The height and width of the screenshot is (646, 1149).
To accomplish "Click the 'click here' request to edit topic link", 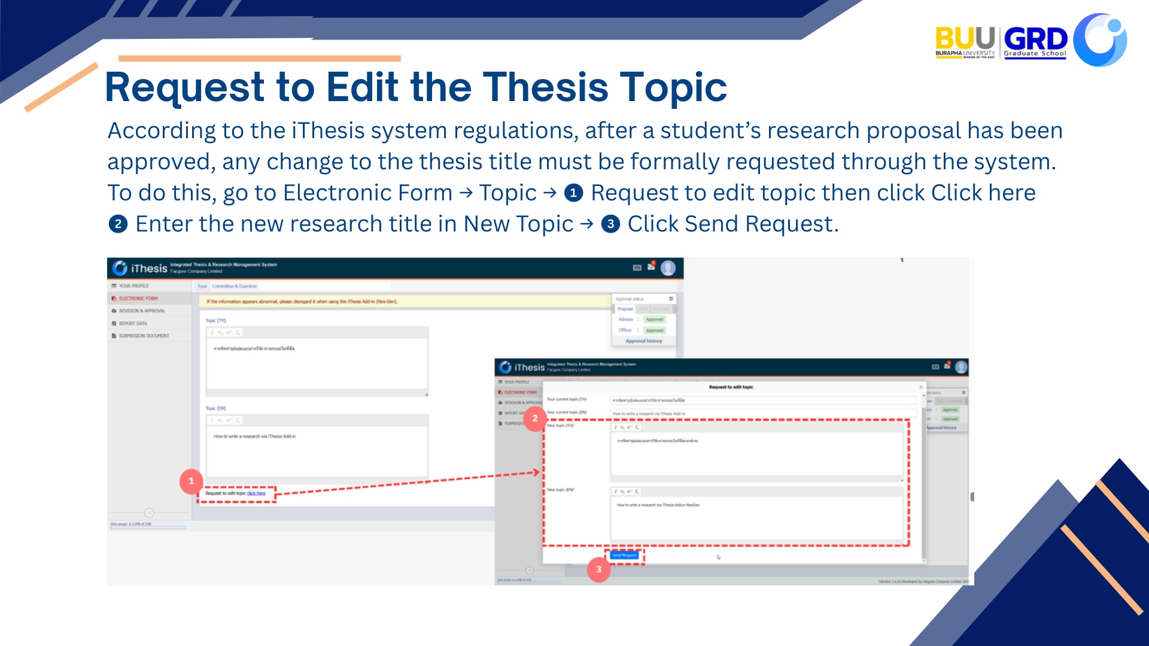I will coord(256,493).
